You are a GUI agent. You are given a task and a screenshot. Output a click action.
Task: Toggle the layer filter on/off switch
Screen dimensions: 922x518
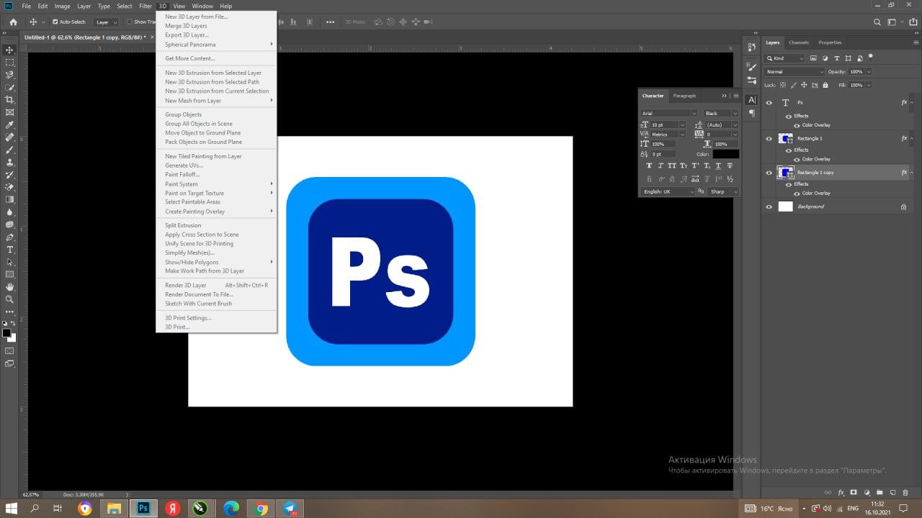871,58
